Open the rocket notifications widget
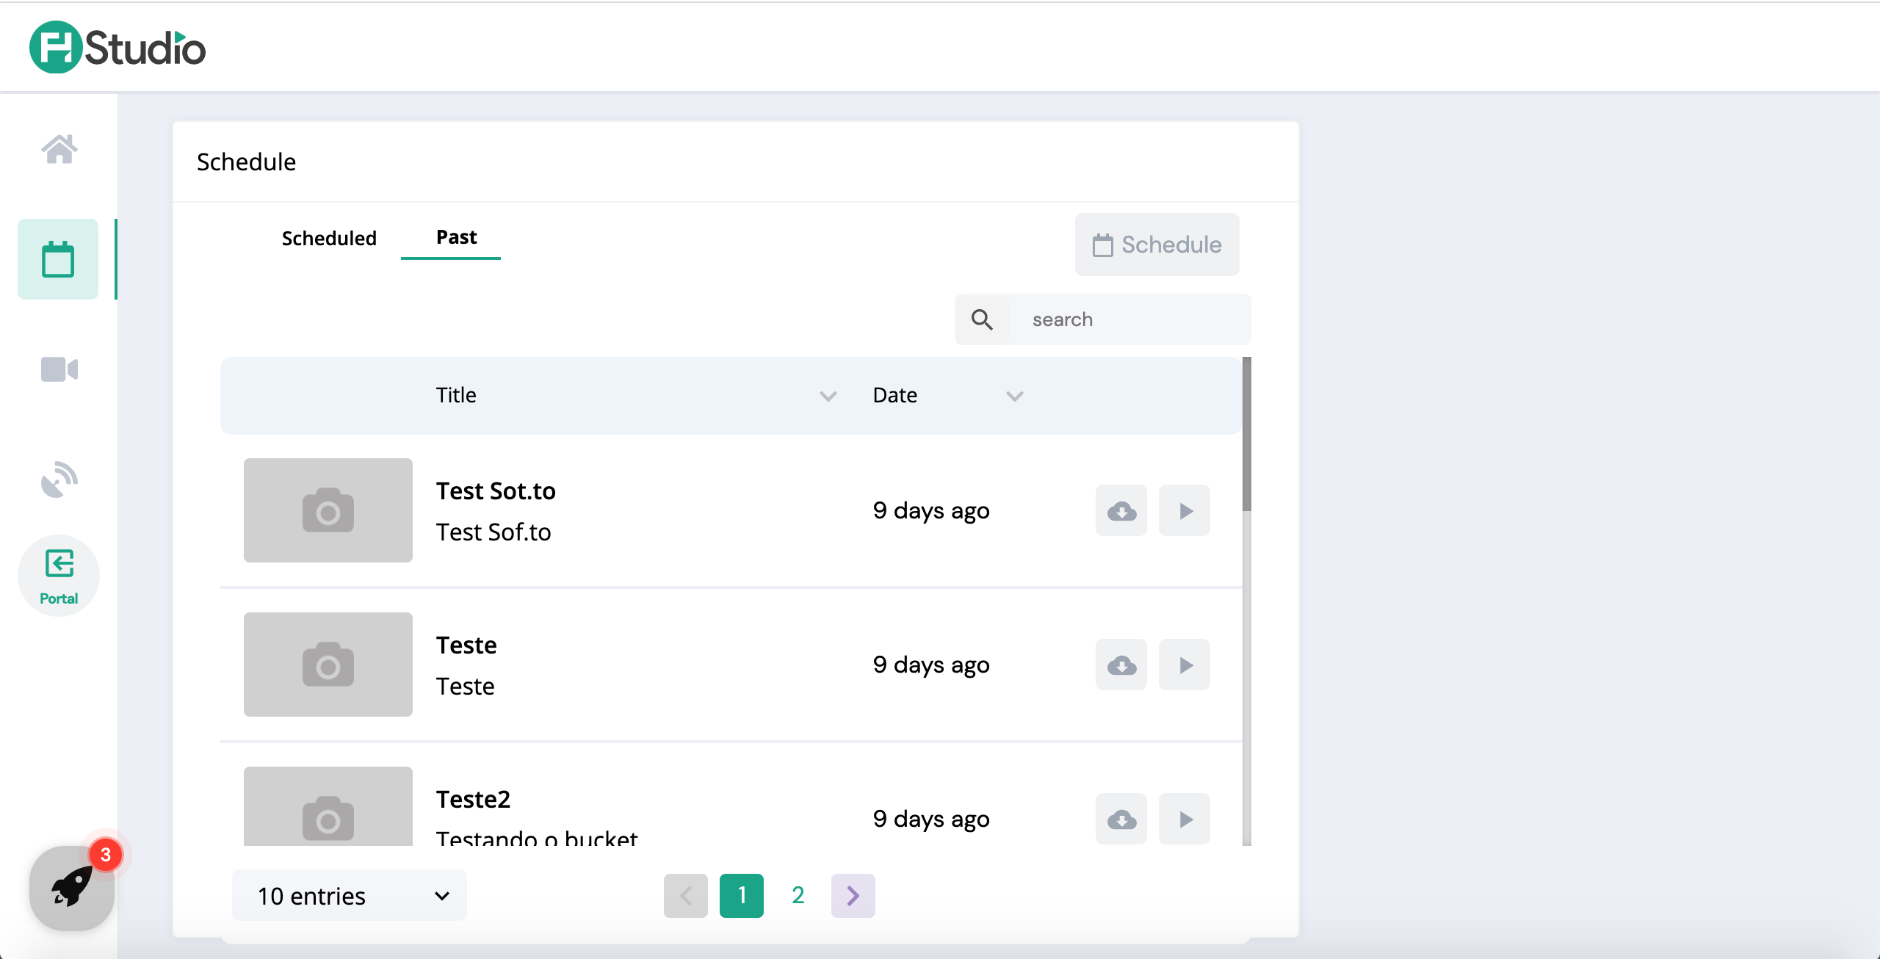The width and height of the screenshot is (1880, 959). point(72,888)
